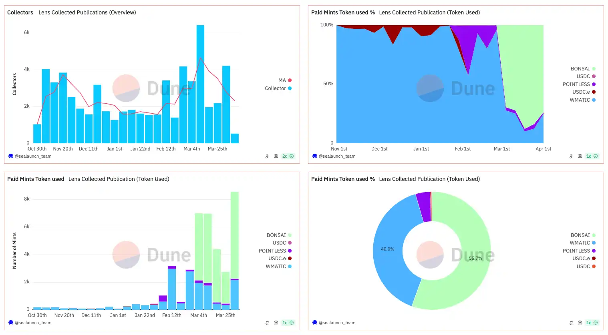This screenshot has height=335, width=608.
Task: Toggle WMATIC in the donut chart legend
Action: point(582,243)
